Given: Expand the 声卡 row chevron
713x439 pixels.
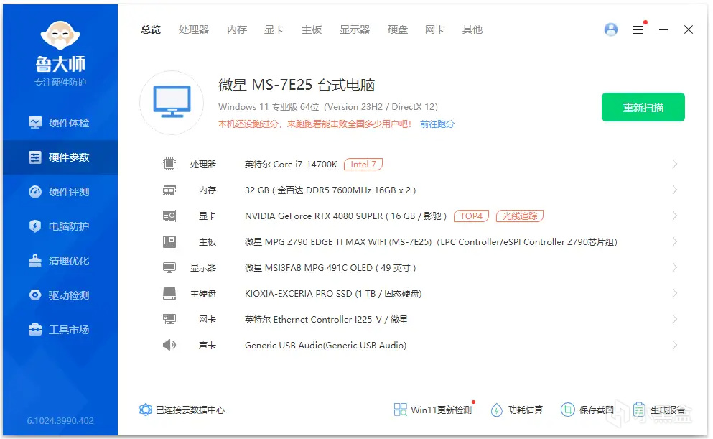Looking at the screenshot, I should pos(674,346).
